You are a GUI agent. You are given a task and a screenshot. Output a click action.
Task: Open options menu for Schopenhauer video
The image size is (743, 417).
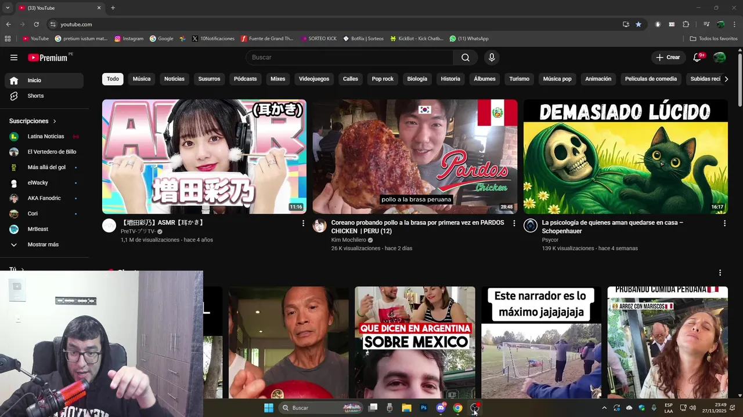724,223
